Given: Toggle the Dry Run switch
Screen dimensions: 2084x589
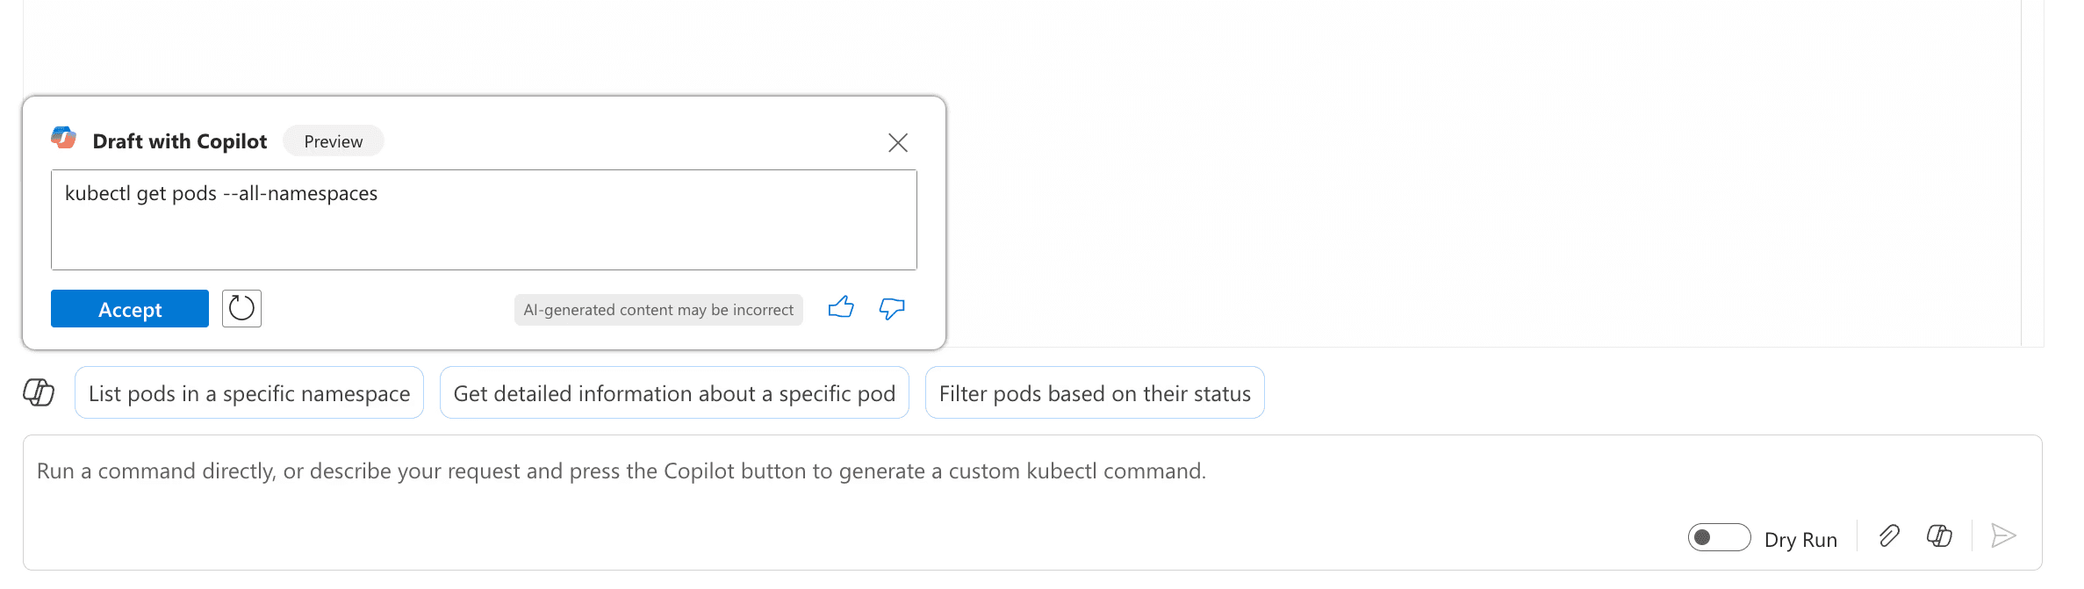Looking at the screenshot, I should [x=1719, y=537].
